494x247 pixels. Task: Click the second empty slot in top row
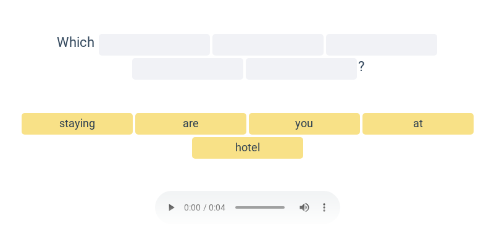point(268,45)
